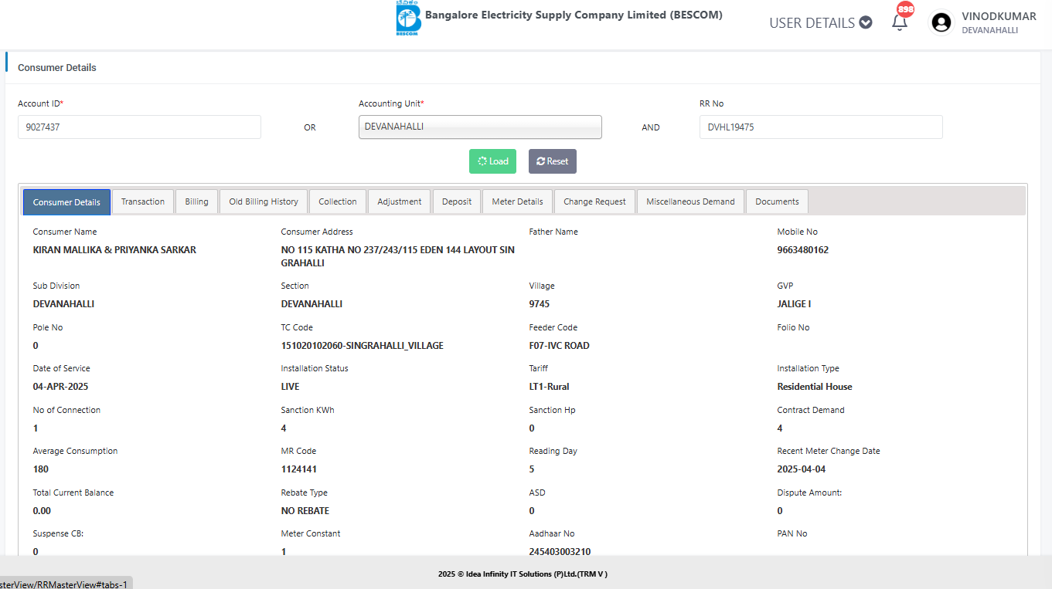Image resolution: width=1052 pixels, height=589 pixels.
Task: Click the Bangalore Electricity Supply Company Limited title
Action: pos(574,15)
